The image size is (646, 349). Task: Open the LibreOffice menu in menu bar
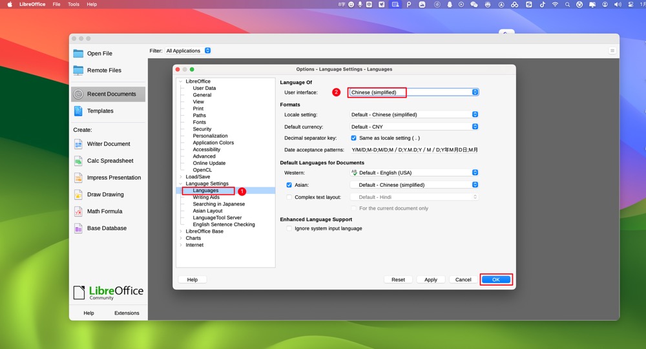pos(32,4)
